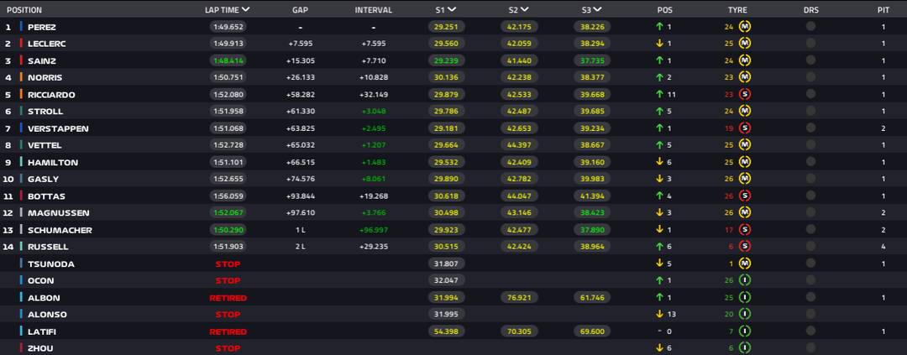
Task: Open the LAP TIME column dropdown
Action: (246, 10)
